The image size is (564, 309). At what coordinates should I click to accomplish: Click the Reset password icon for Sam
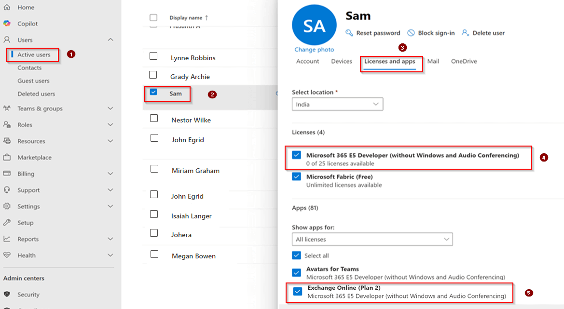[x=349, y=32]
